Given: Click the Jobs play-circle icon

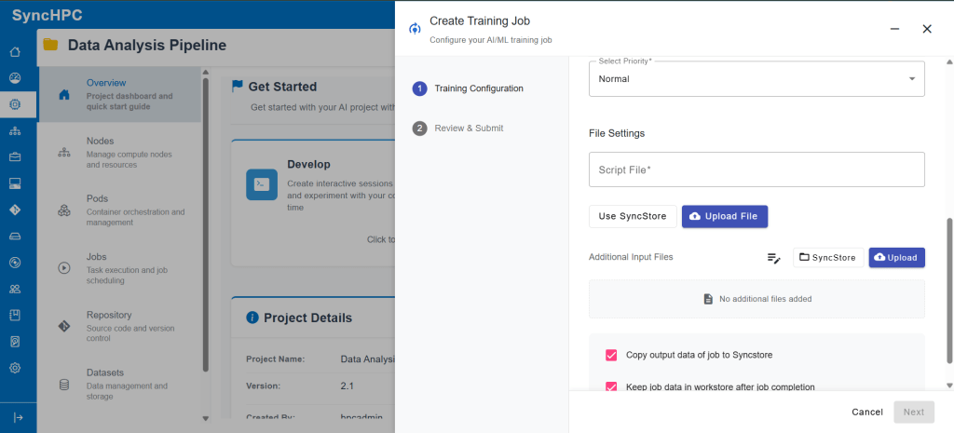Looking at the screenshot, I should (x=64, y=268).
